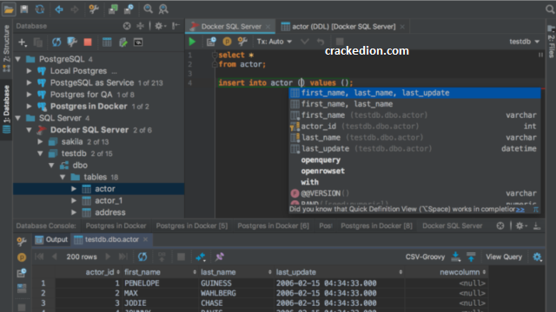Viewport: 556px width, 312px height.
Task: Open the Tx: Auto transaction mode dropdown
Action: pos(275,42)
